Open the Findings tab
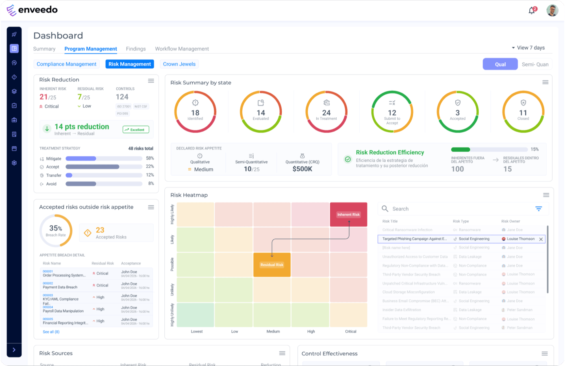565x366 pixels. point(136,49)
